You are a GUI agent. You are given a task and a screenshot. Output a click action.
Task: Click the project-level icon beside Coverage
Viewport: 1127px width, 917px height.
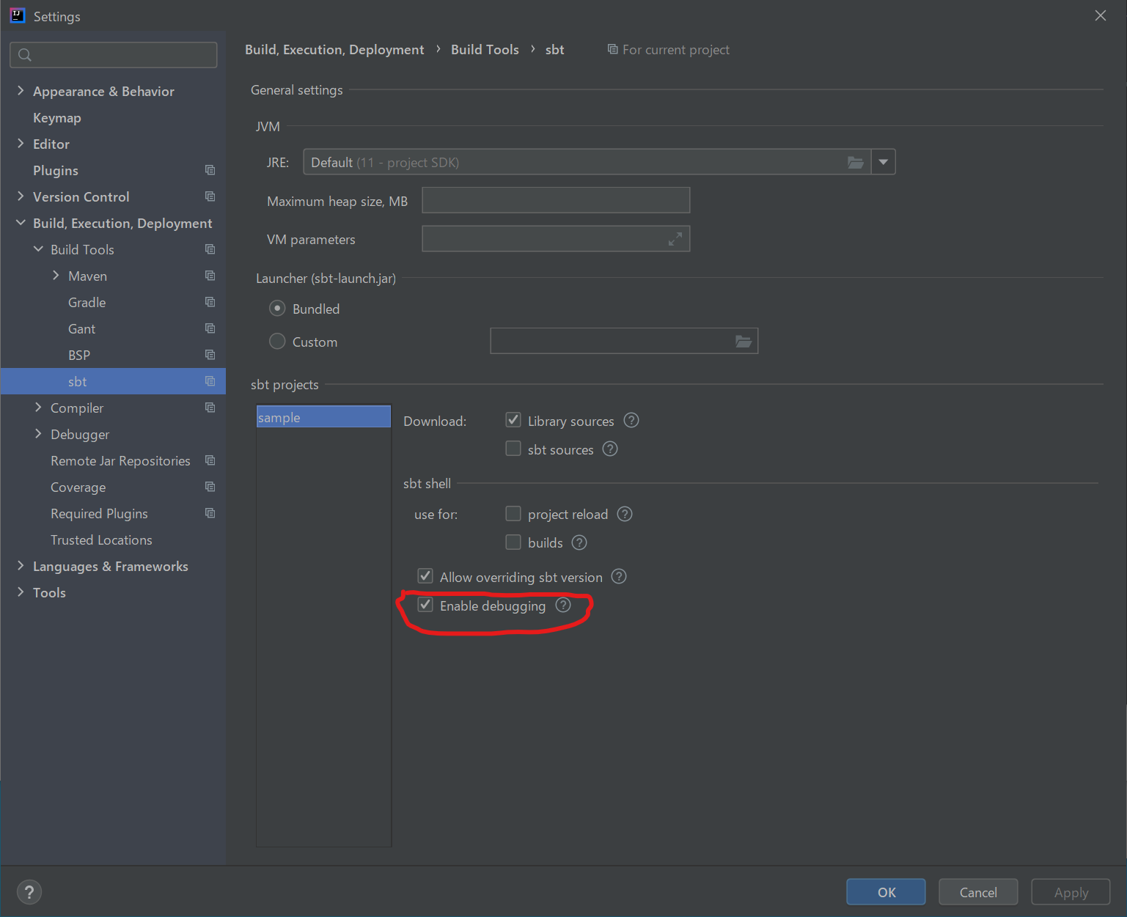click(x=210, y=487)
